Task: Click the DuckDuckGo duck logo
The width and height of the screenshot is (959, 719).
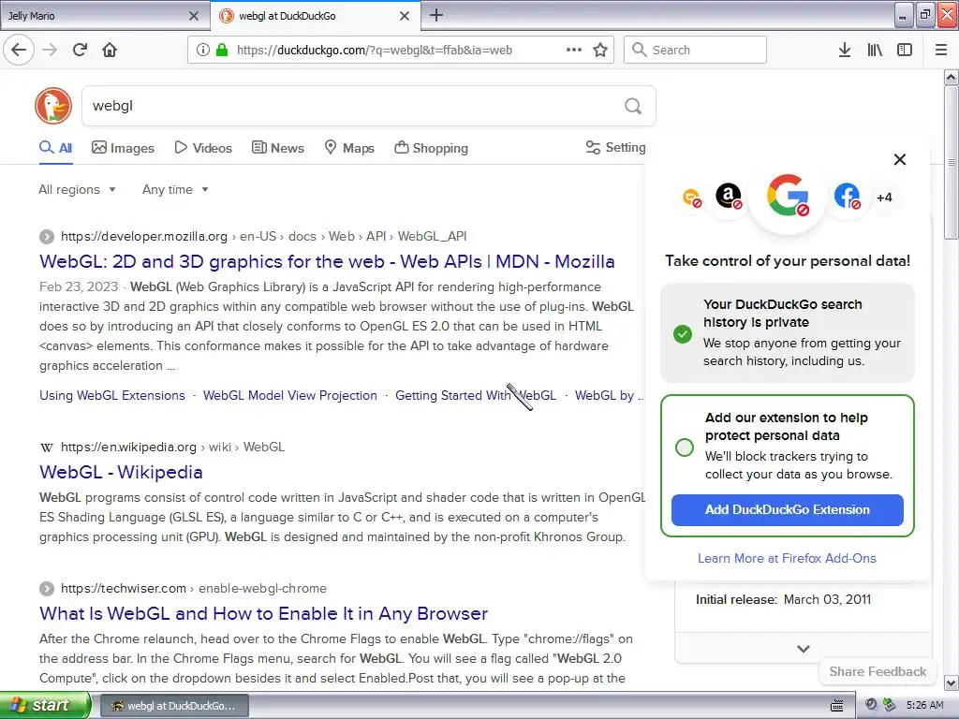Action: [53, 106]
